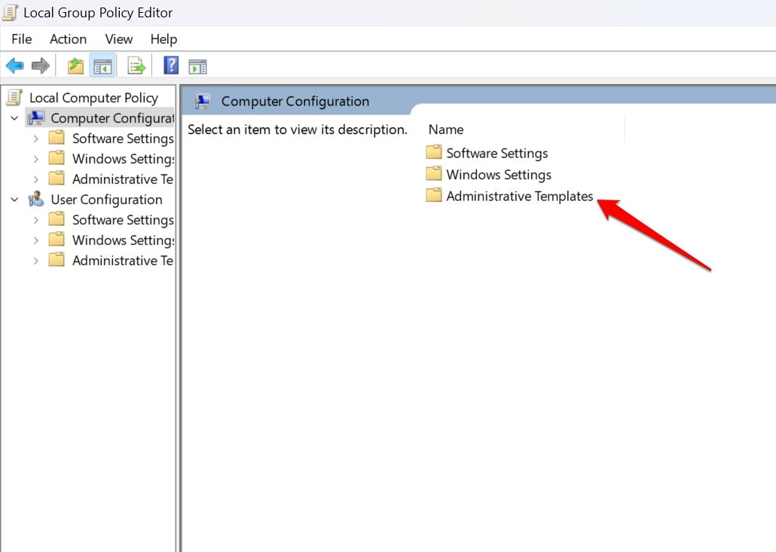Expand Windows Settings under User Configuration
The height and width of the screenshot is (552, 776).
[x=35, y=239]
